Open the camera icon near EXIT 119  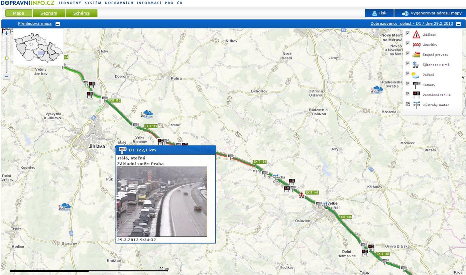click(x=135, y=126)
